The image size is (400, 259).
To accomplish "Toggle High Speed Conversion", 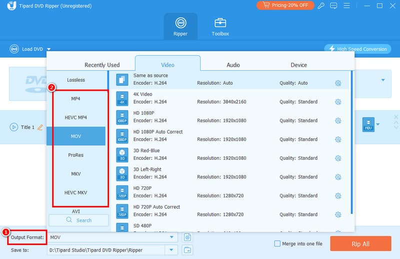I will pyautogui.click(x=357, y=49).
